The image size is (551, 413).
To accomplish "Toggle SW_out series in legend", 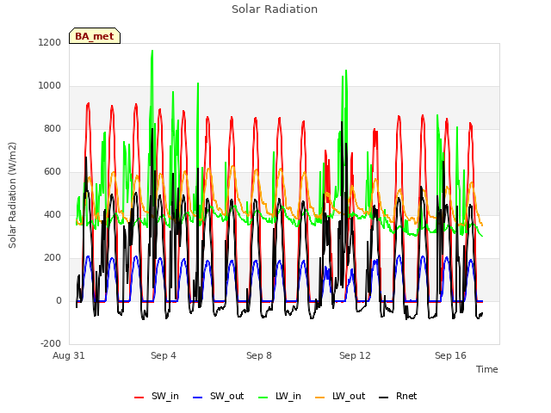I will point(218,397).
